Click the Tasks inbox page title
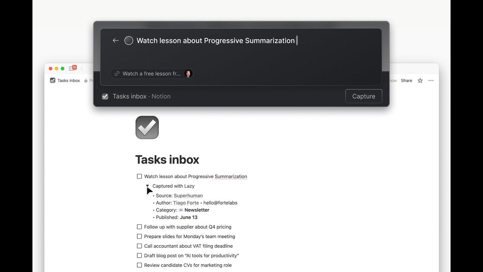 [x=167, y=159]
